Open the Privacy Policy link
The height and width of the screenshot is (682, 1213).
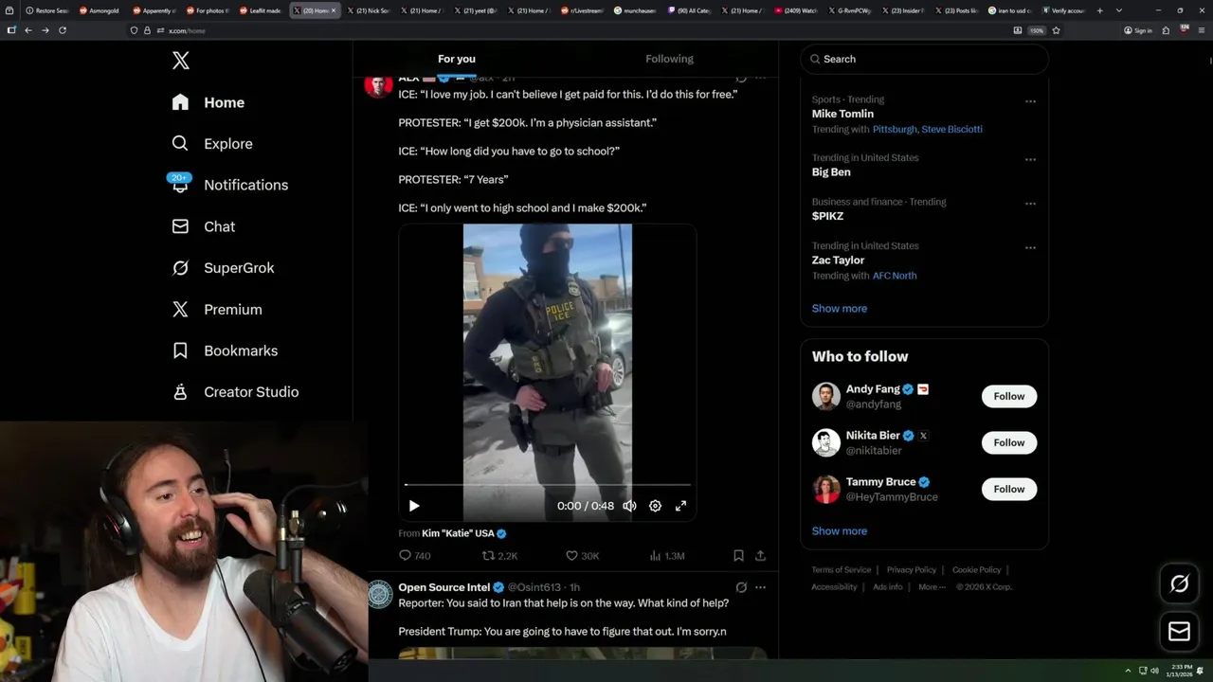[911, 570]
